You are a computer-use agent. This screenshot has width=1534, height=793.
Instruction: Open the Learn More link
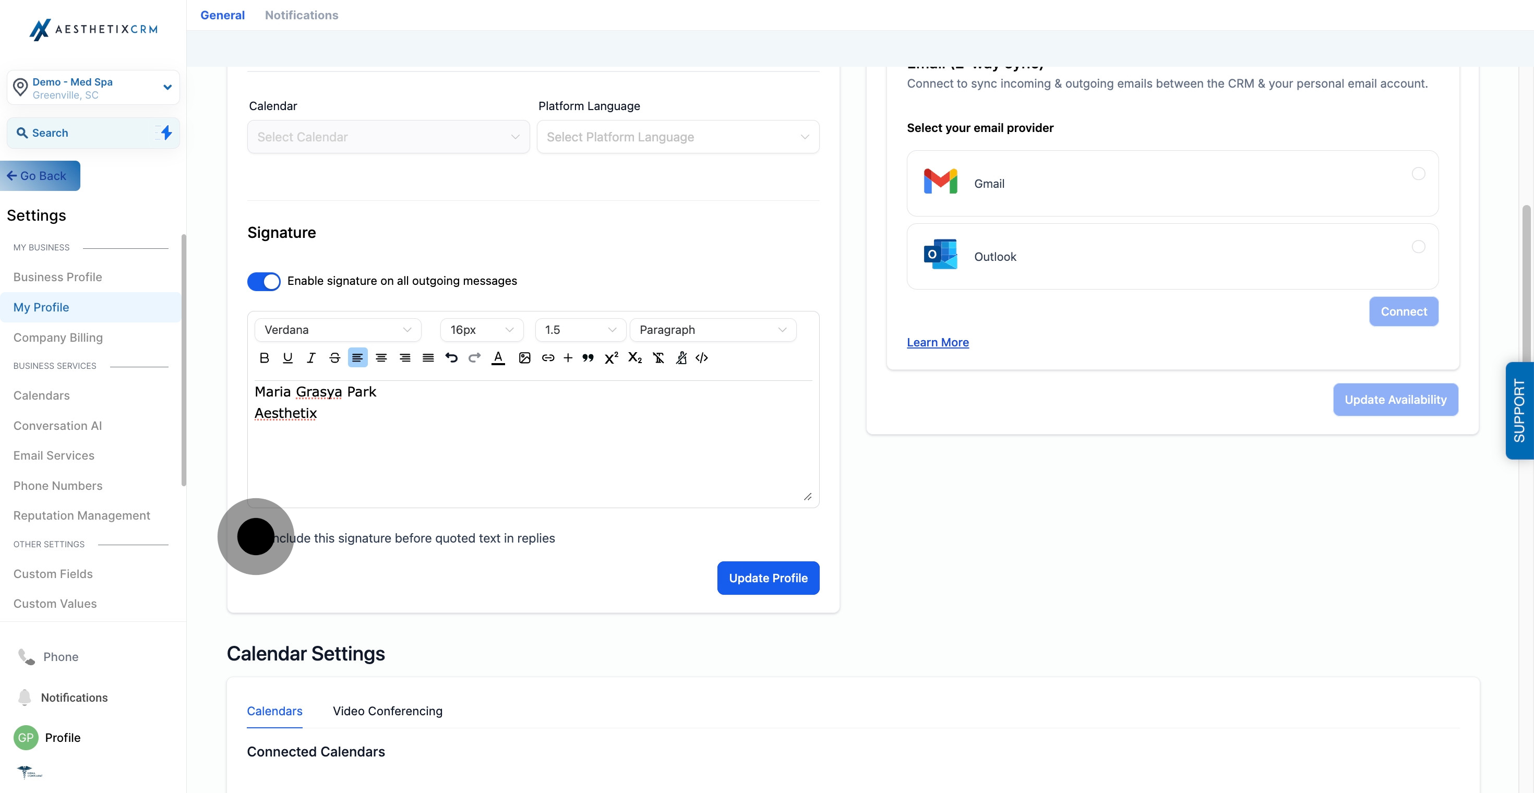(x=937, y=342)
